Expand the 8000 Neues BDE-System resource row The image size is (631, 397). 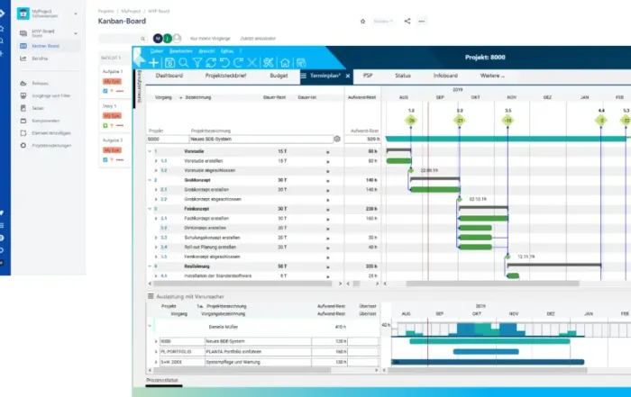tap(156, 341)
